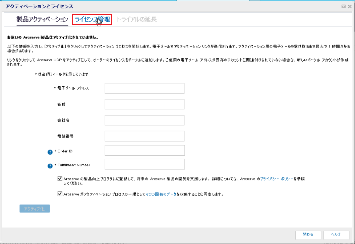Click the ヘルプ button
355x244 pixels.
point(336,235)
